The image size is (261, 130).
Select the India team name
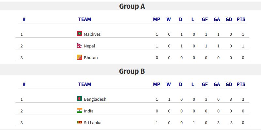pyautogui.click(x=88, y=111)
